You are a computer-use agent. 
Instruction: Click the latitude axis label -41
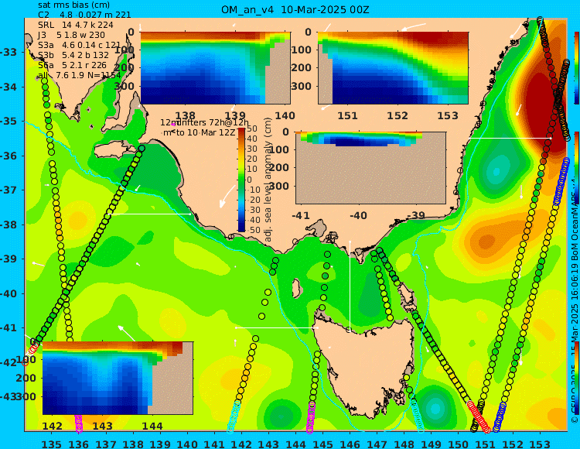[9, 327]
